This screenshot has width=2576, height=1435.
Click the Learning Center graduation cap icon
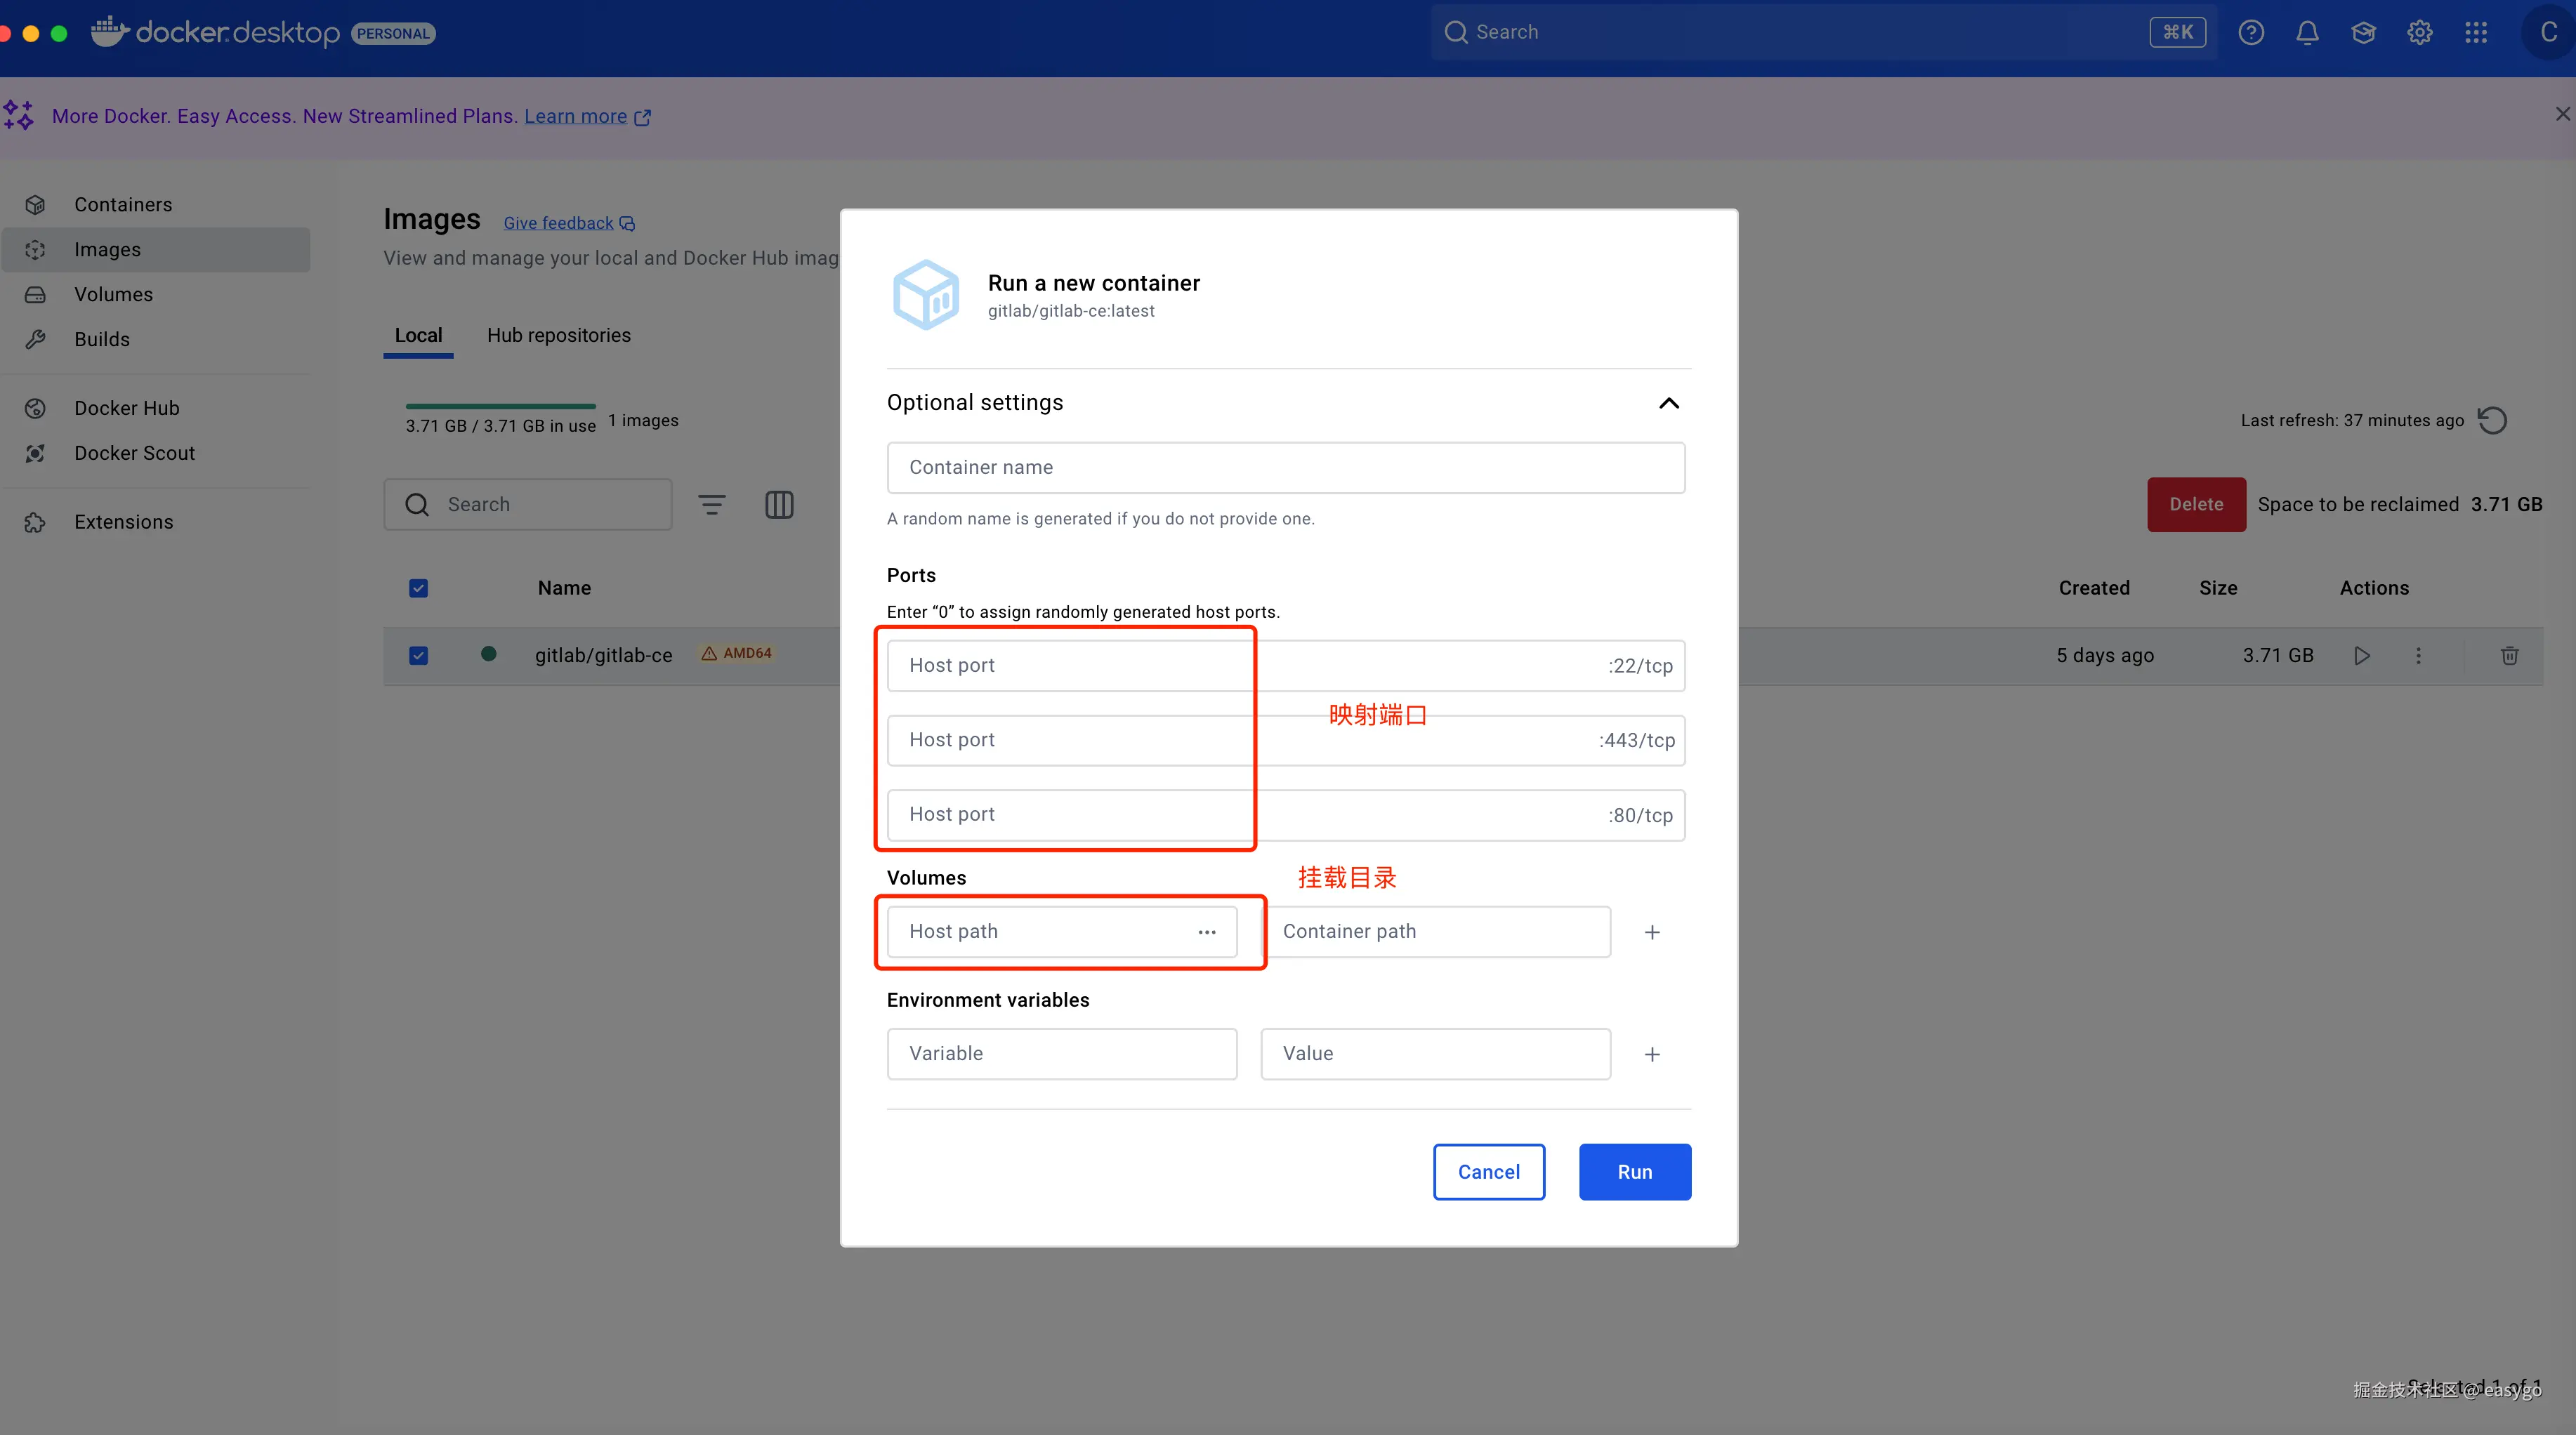pos(2363,32)
